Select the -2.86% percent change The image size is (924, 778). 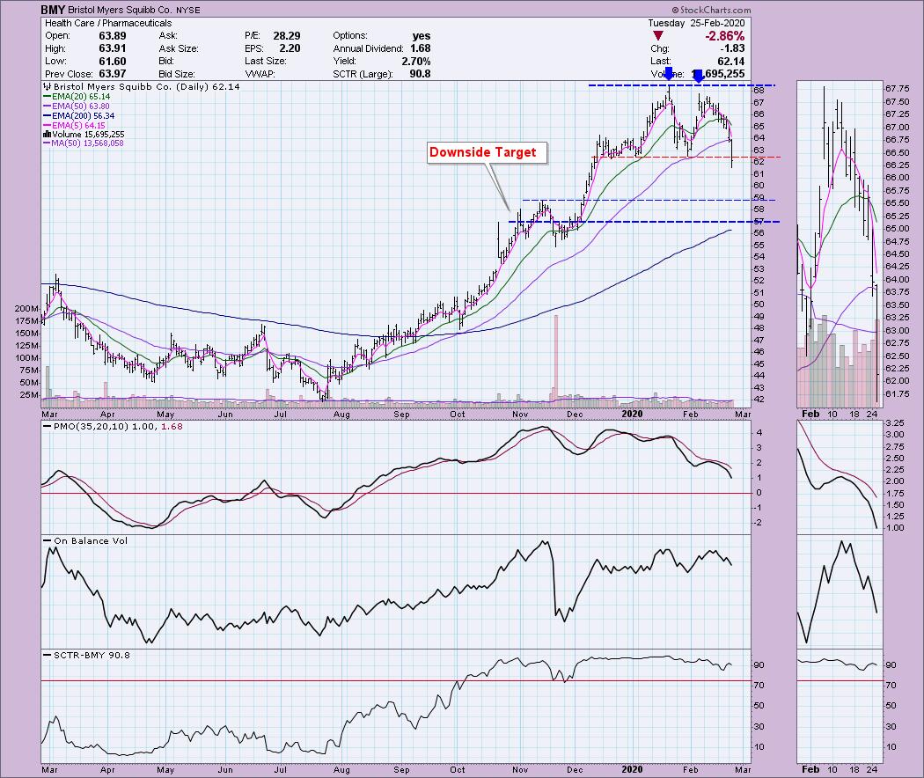tap(725, 36)
